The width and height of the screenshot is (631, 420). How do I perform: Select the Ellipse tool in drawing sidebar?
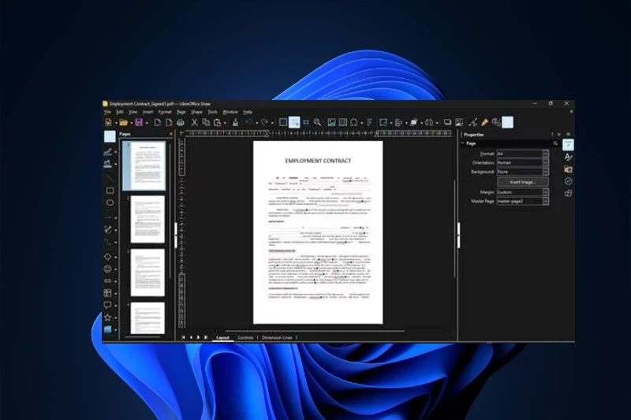click(x=110, y=203)
